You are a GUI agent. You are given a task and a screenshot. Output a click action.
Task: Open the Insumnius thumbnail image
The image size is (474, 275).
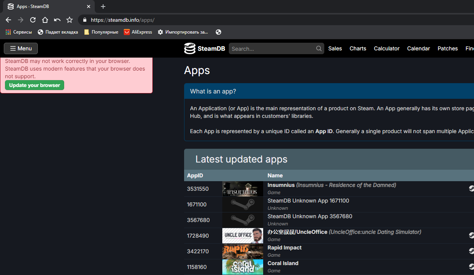(x=243, y=189)
